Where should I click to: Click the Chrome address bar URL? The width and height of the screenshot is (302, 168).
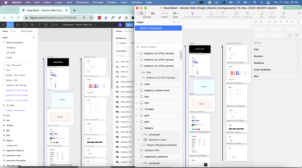(x=54, y=18)
